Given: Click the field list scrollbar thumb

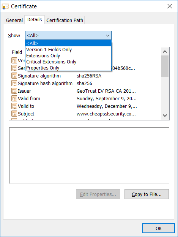Looking at the screenshot, I should (x=165, y=66).
